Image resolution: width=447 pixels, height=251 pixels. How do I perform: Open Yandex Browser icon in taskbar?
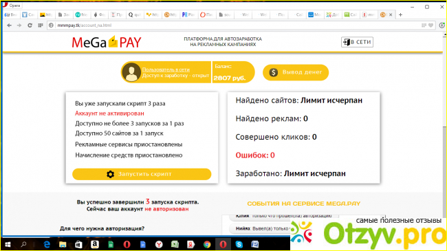pyautogui.click(x=159, y=244)
